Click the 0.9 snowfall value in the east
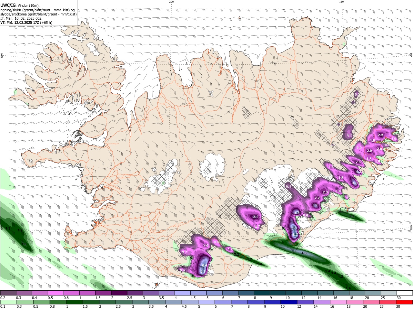Screen dimensions: 413x309 pyautogui.click(x=359, y=148)
